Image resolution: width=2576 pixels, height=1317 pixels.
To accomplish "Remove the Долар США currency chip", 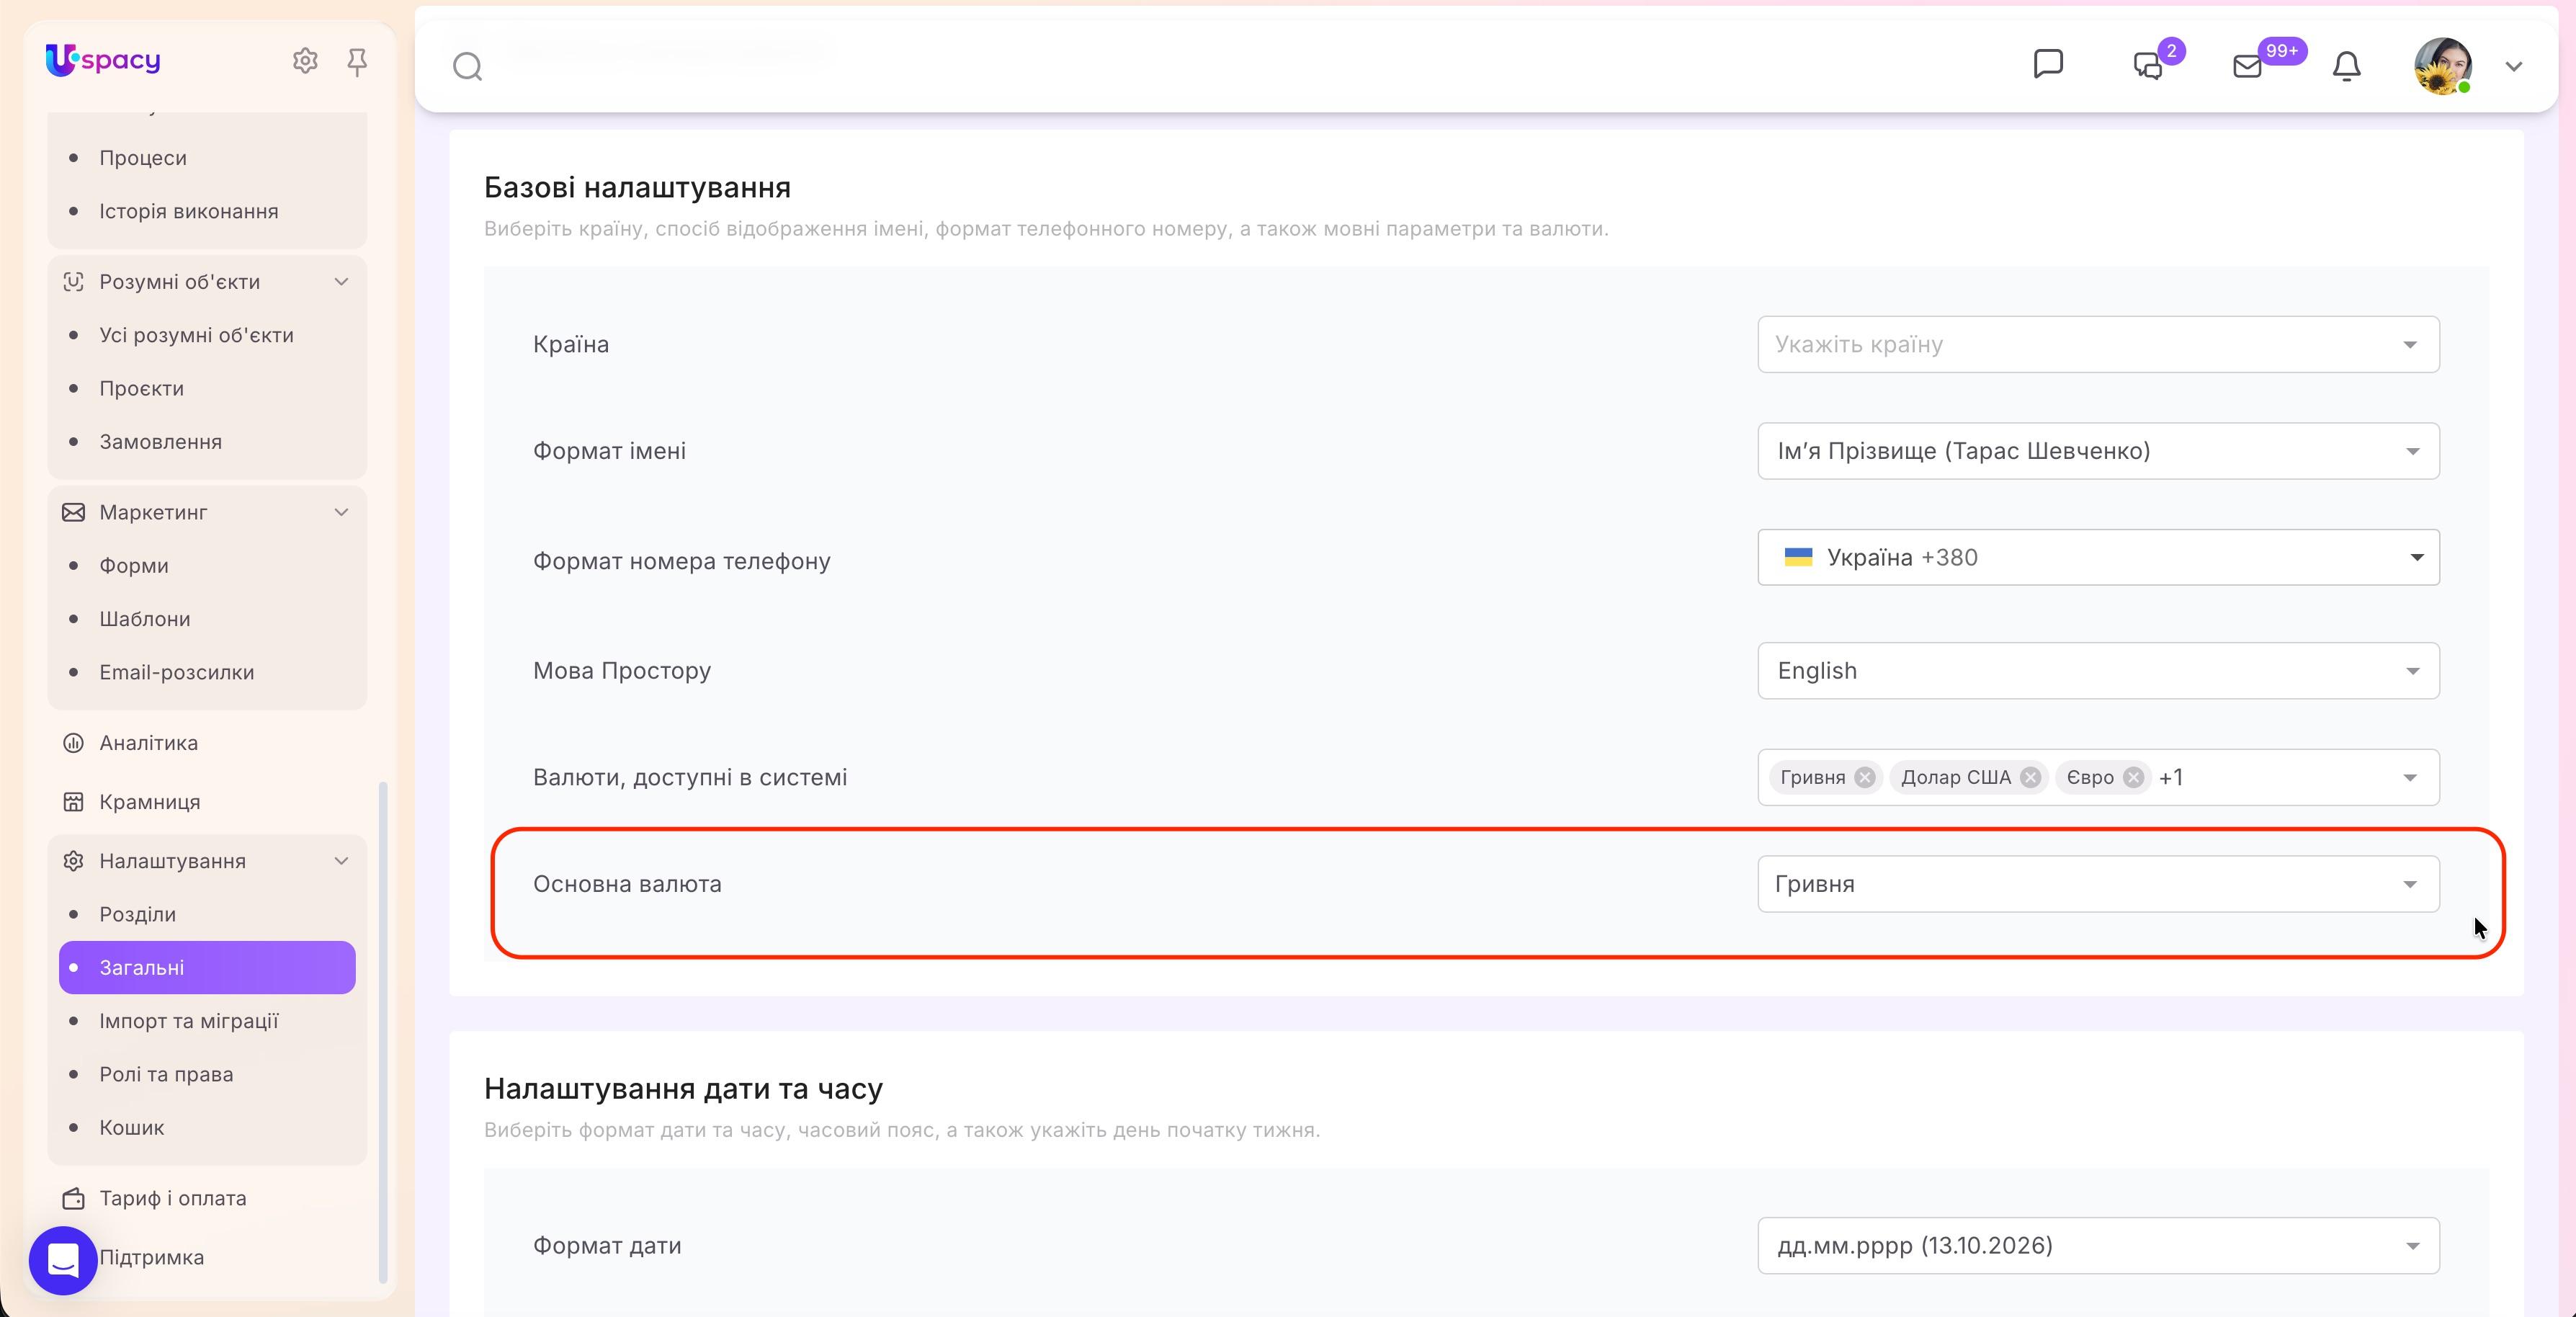I will coord(2029,777).
